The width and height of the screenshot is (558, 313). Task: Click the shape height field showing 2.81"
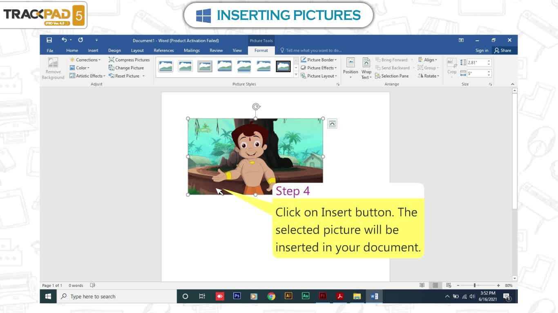[476, 62]
